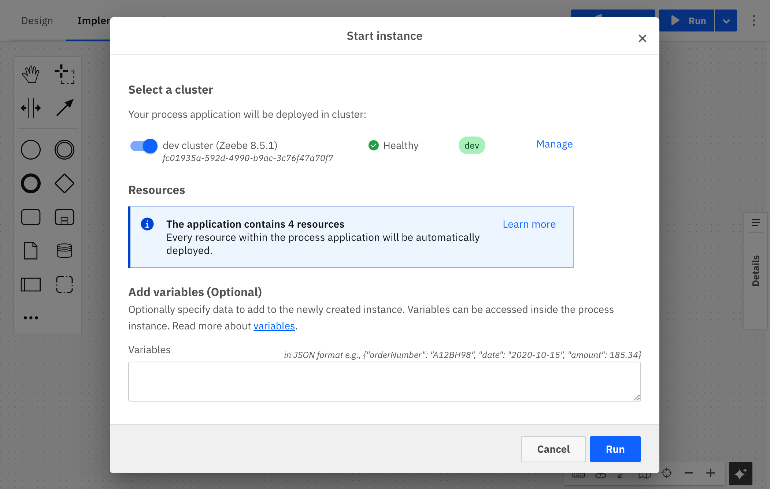Open the AI assistant sparkle button
The image size is (770, 489).
click(x=740, y=473)
